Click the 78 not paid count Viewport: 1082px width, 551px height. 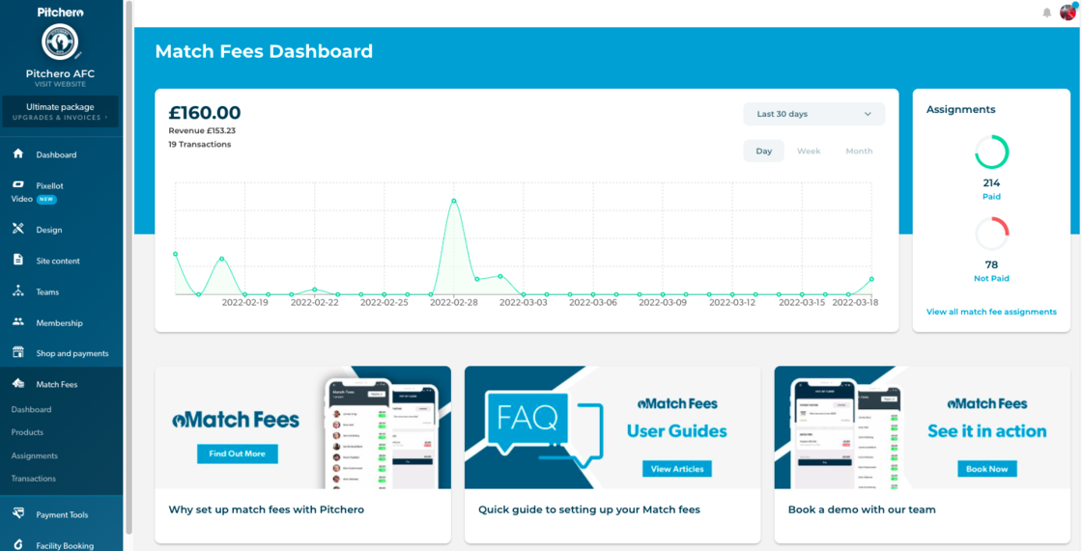coord(991,264)
